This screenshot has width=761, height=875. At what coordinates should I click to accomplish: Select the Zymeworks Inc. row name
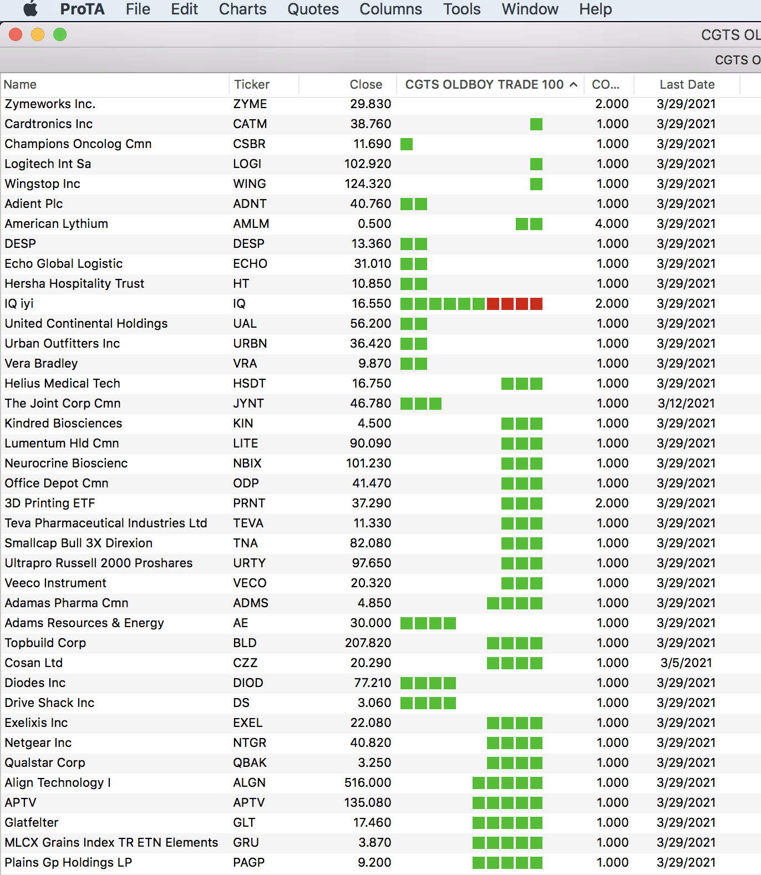click(x=50, y=104)
